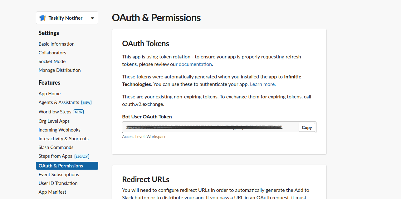This screenshot has height=199, width=401.
Task: Open Socket Mode page
Action: coord(52,62)
